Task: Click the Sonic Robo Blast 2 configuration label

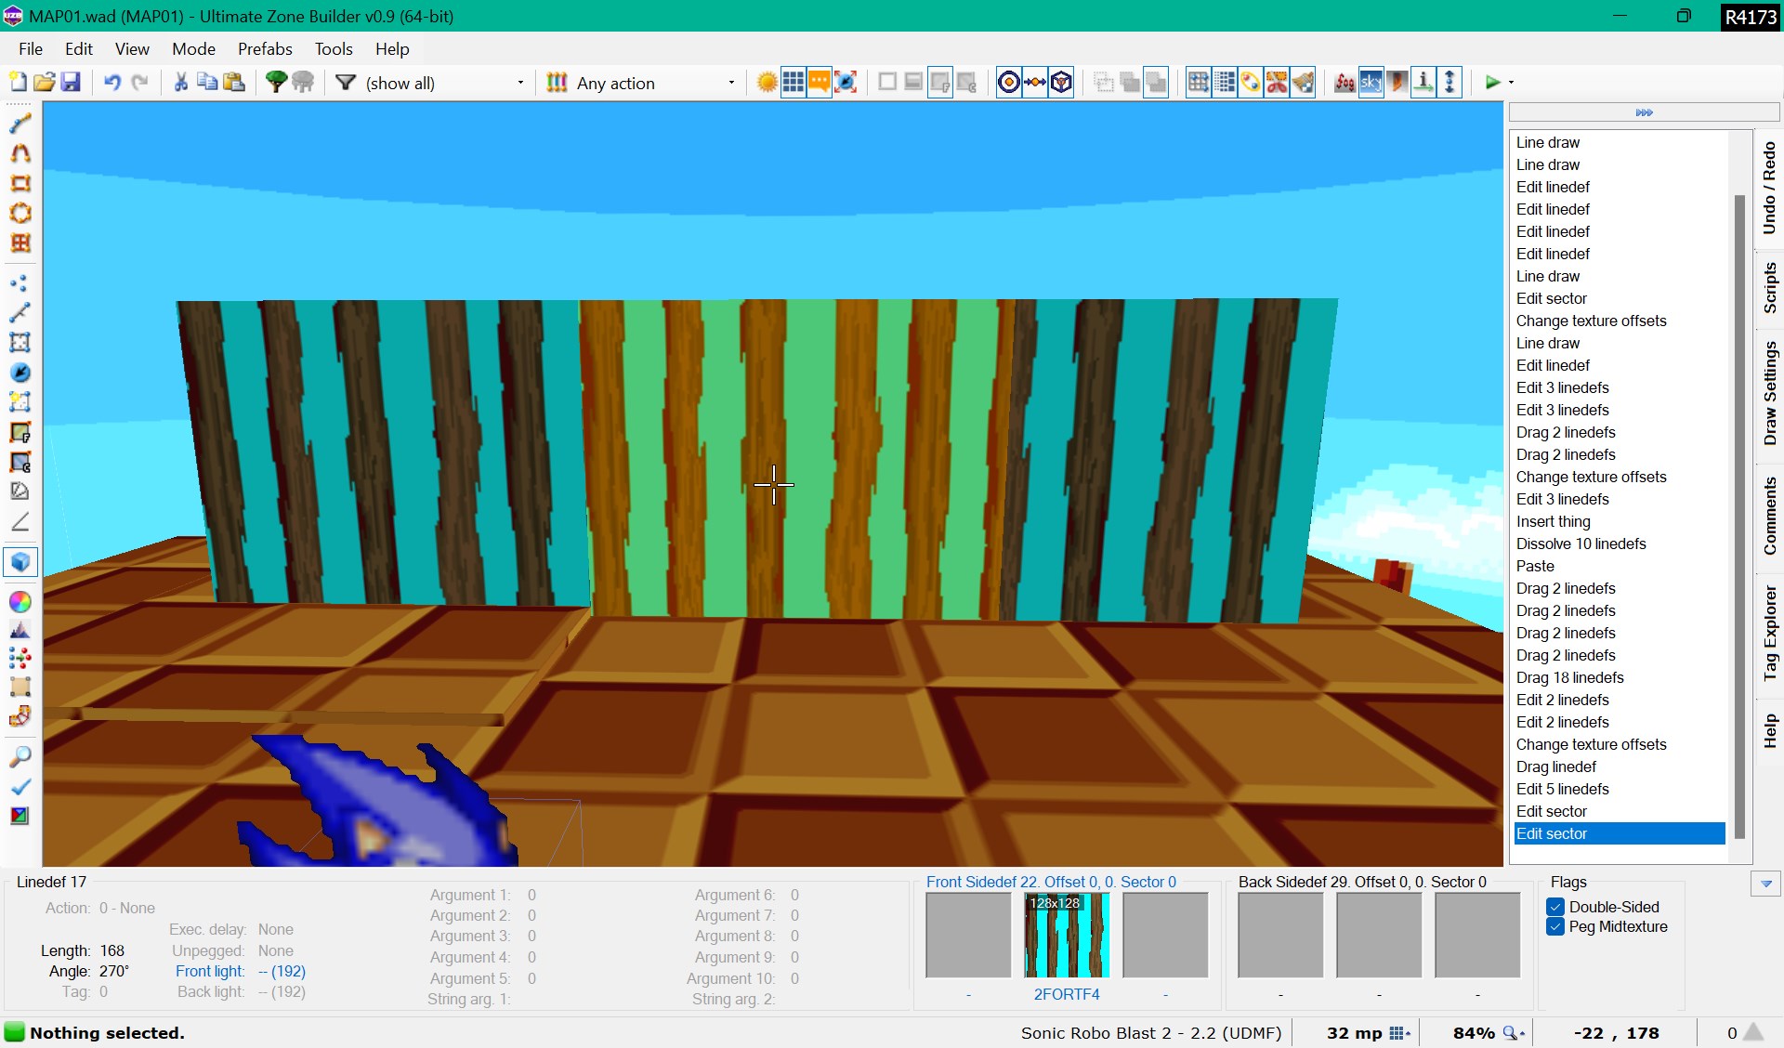Action: coord(1150,1033)
